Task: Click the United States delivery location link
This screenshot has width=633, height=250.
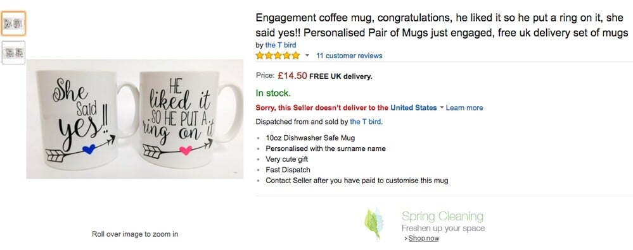Action: [413, 108]
